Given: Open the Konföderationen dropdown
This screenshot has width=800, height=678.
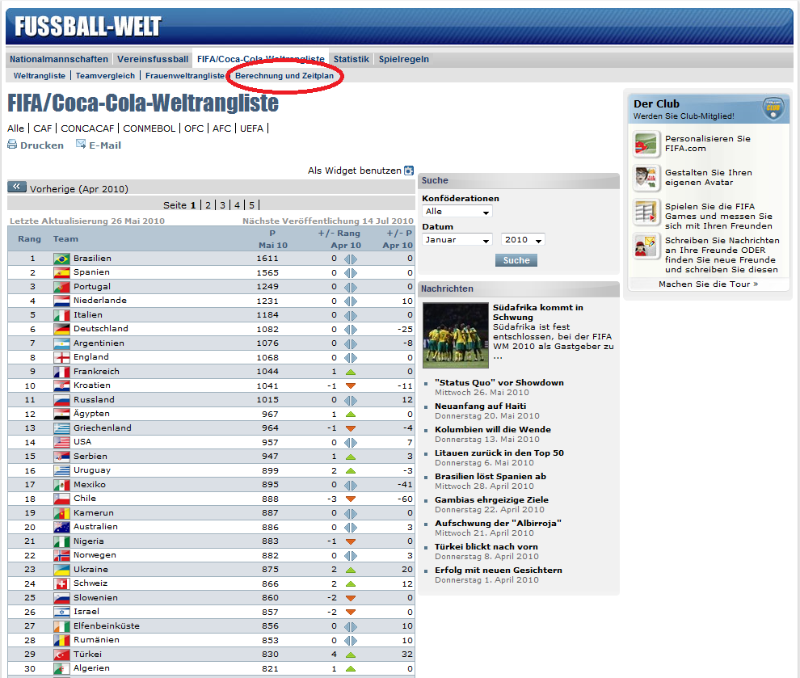Looking at the screenshot, I should coord(457,211).
